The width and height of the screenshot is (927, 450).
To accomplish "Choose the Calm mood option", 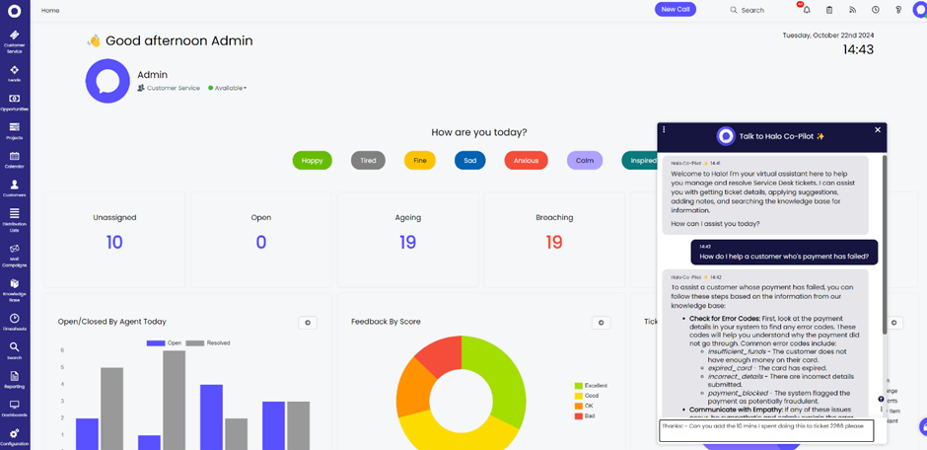I will [584, 160].
